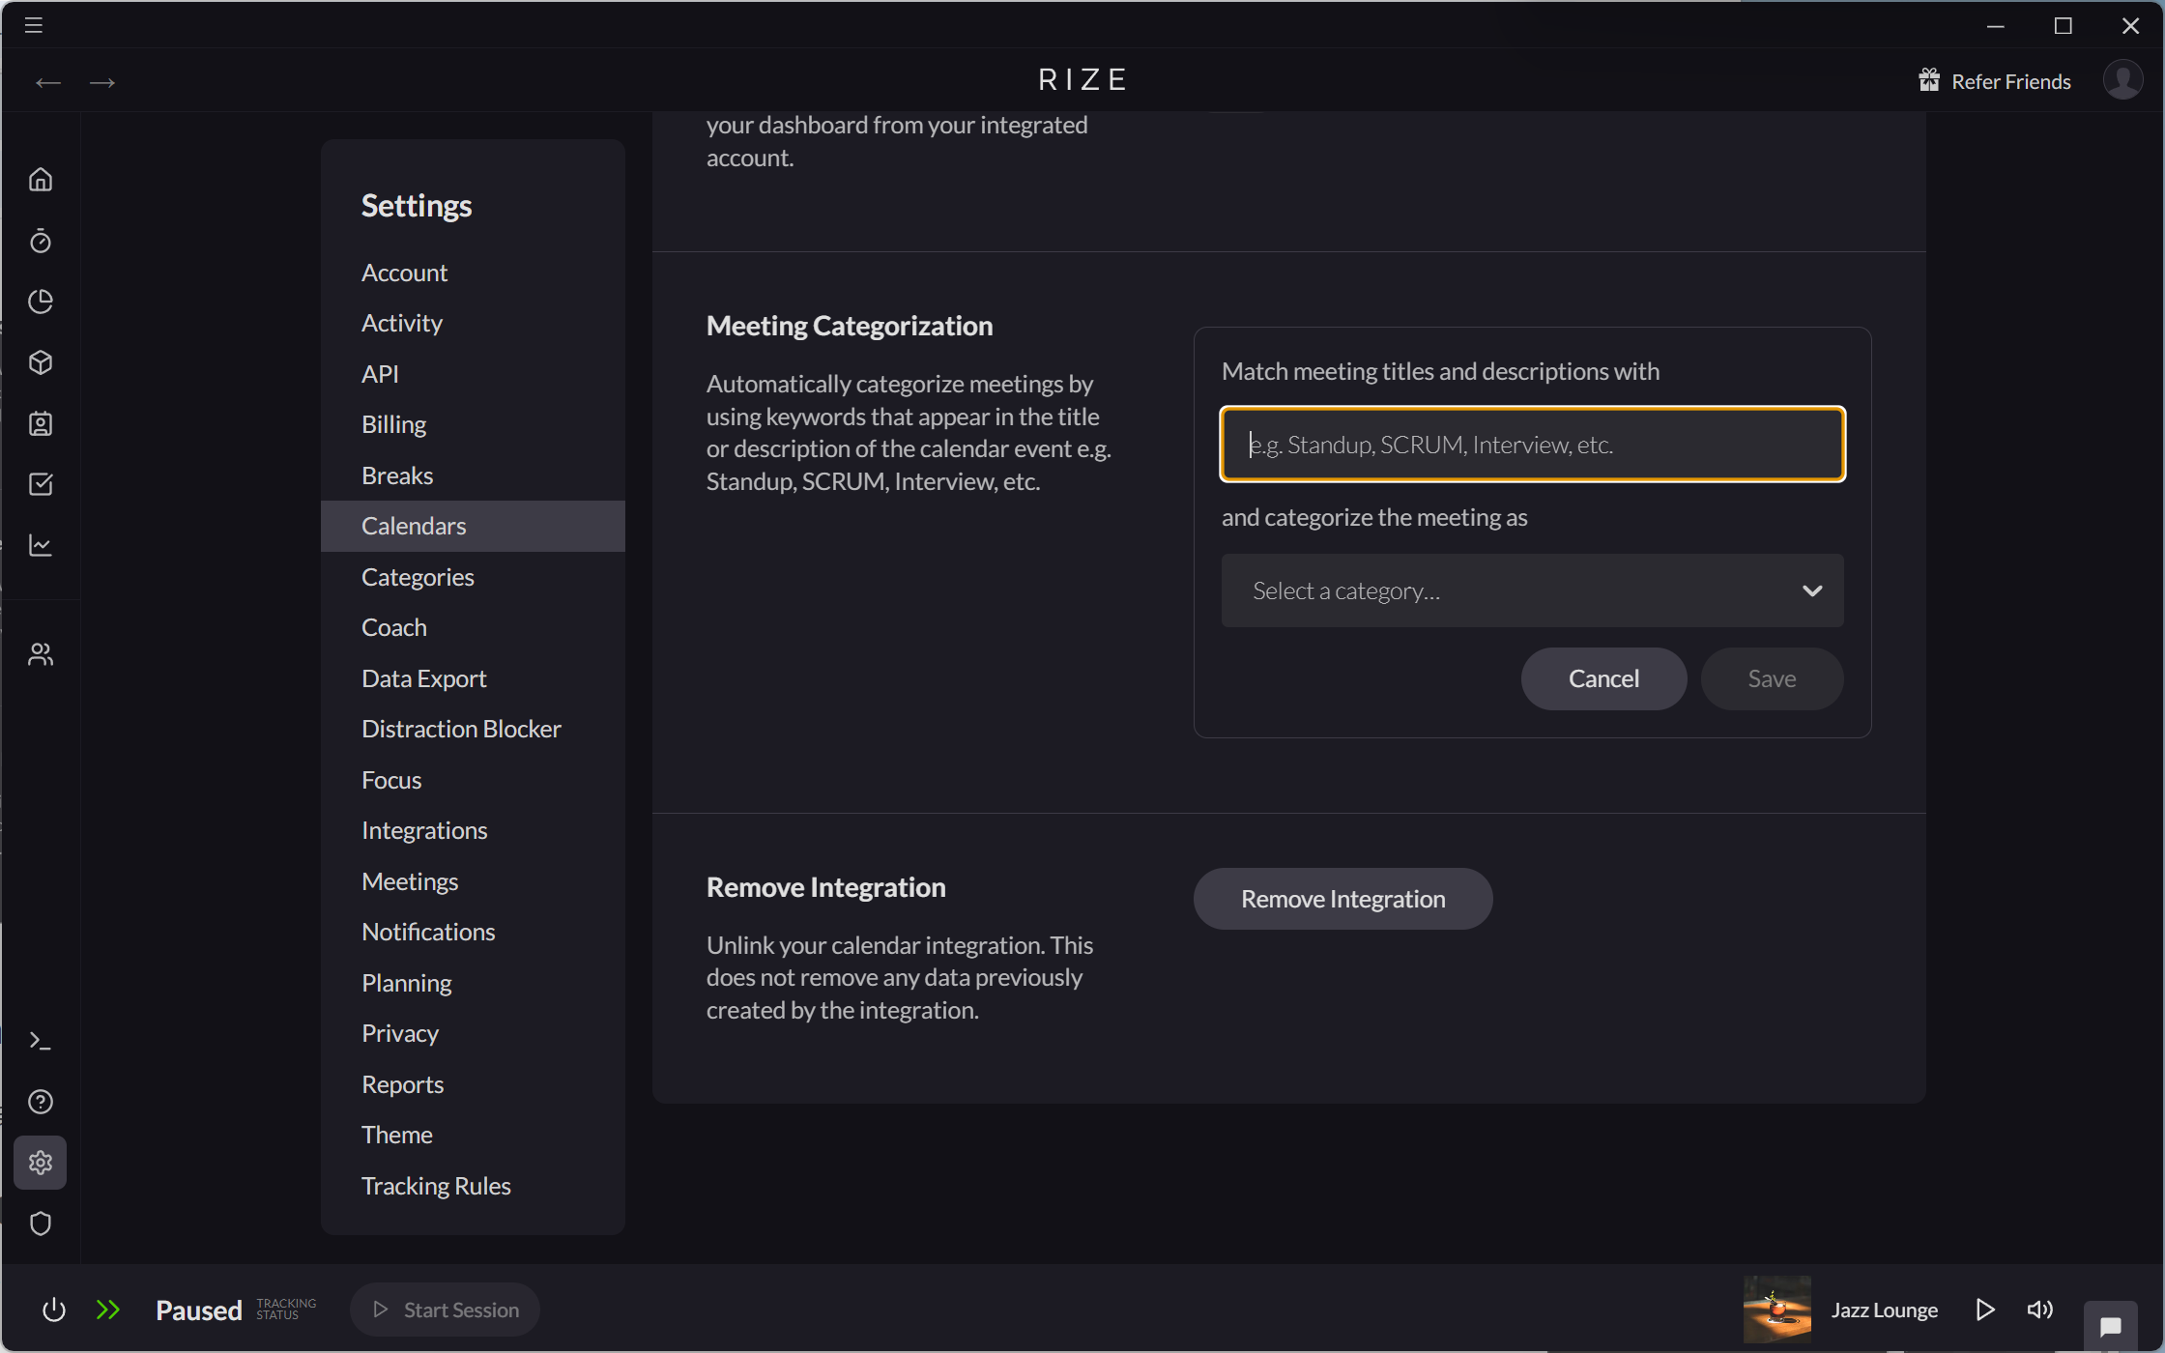Expand the double-chevron next to power icon
Viewport: 2165px width, 1353px height.
[x=108, y=1310]
